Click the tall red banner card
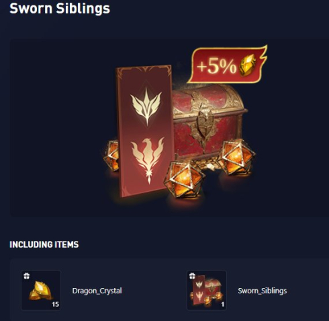This screenshot has width=329, height=321. coord(145,131)
